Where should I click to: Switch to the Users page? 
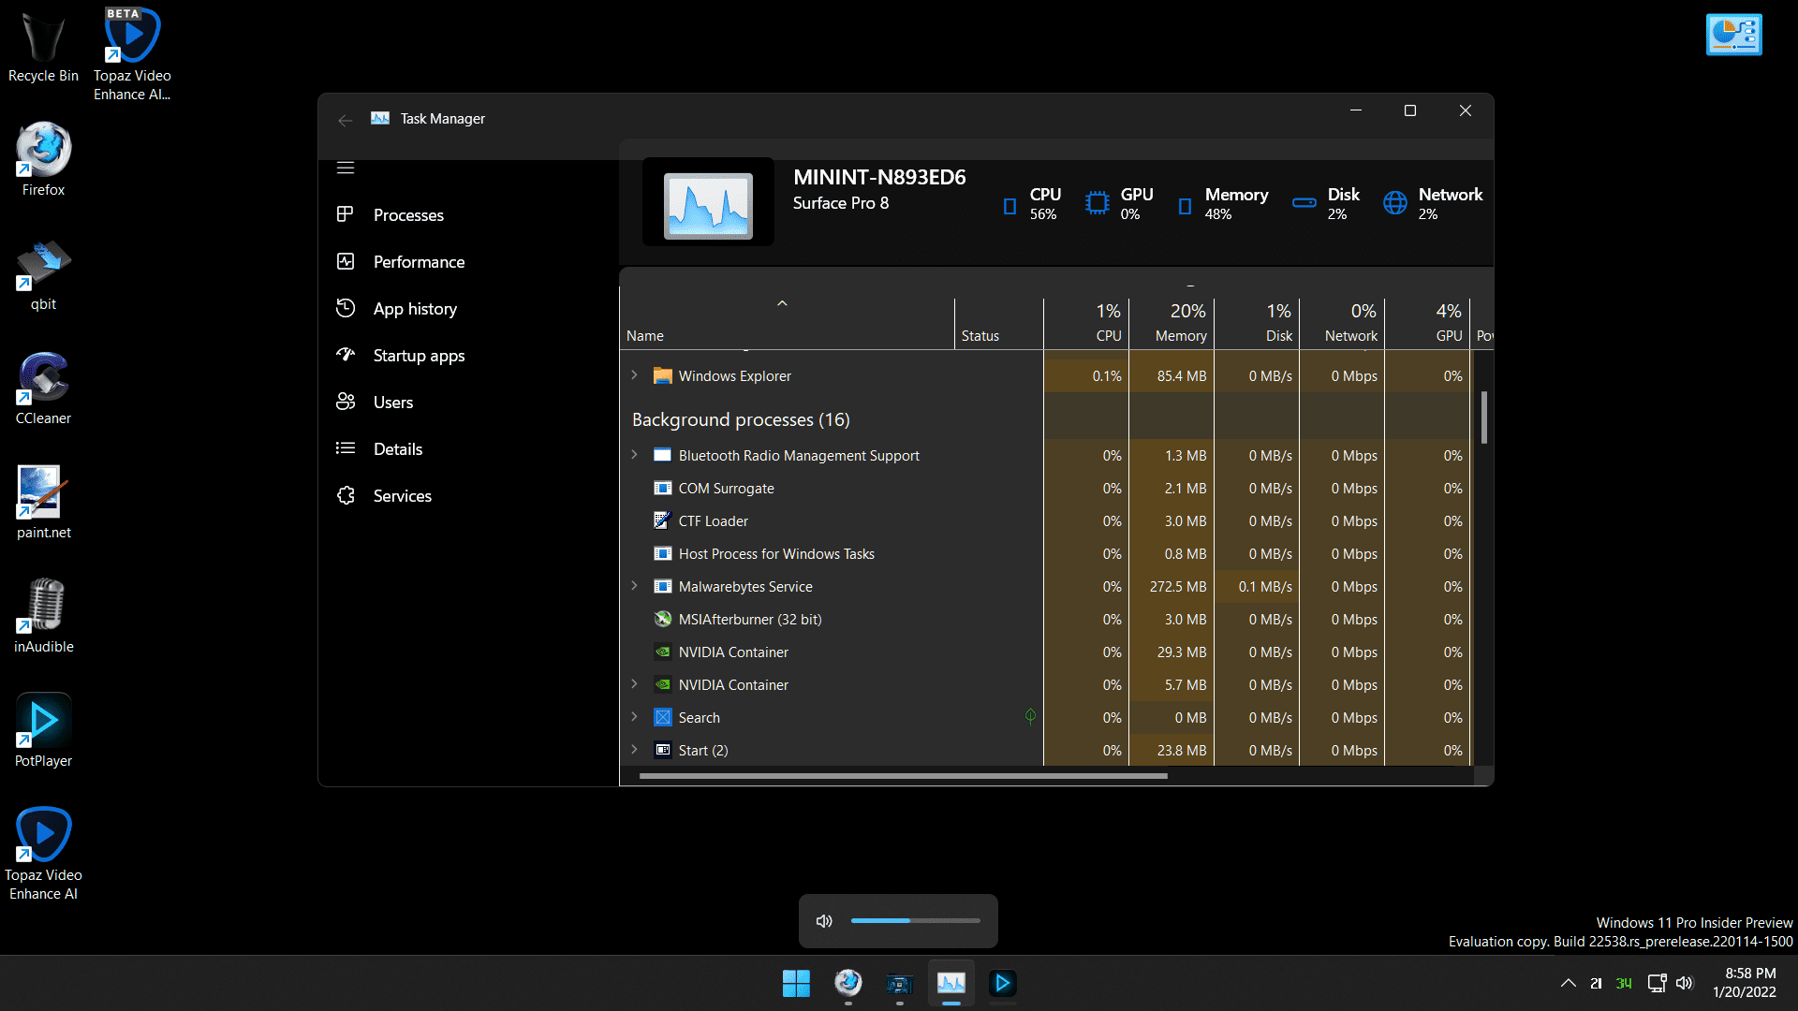[393, 402]
